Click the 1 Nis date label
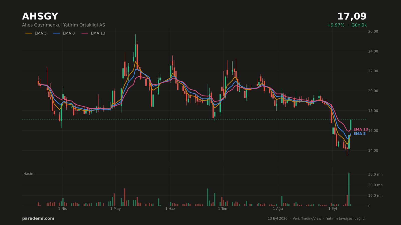 [x=62, y=209]
